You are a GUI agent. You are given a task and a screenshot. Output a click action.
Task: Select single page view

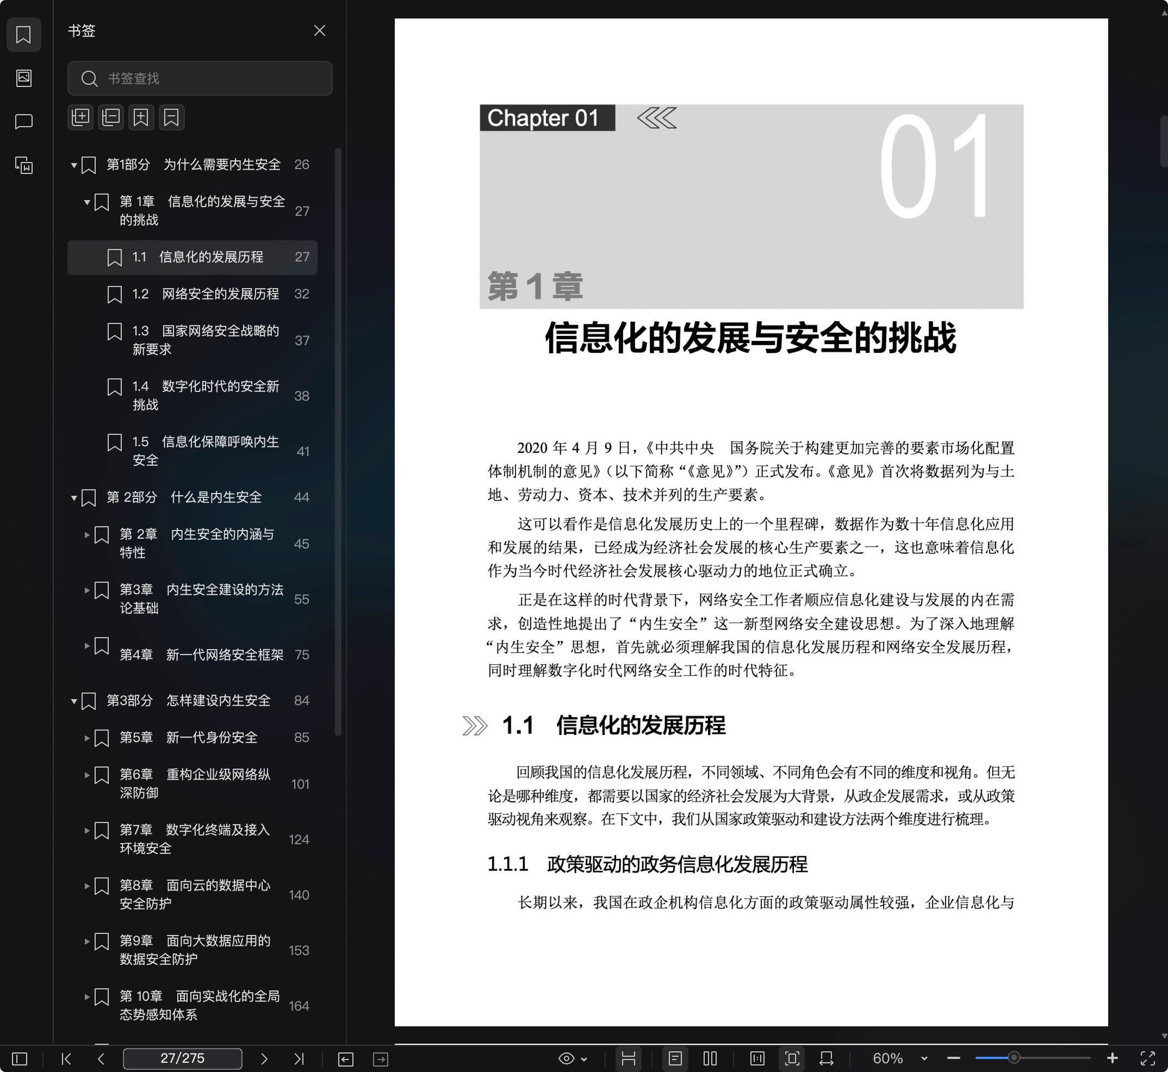tap(675, 1058)
